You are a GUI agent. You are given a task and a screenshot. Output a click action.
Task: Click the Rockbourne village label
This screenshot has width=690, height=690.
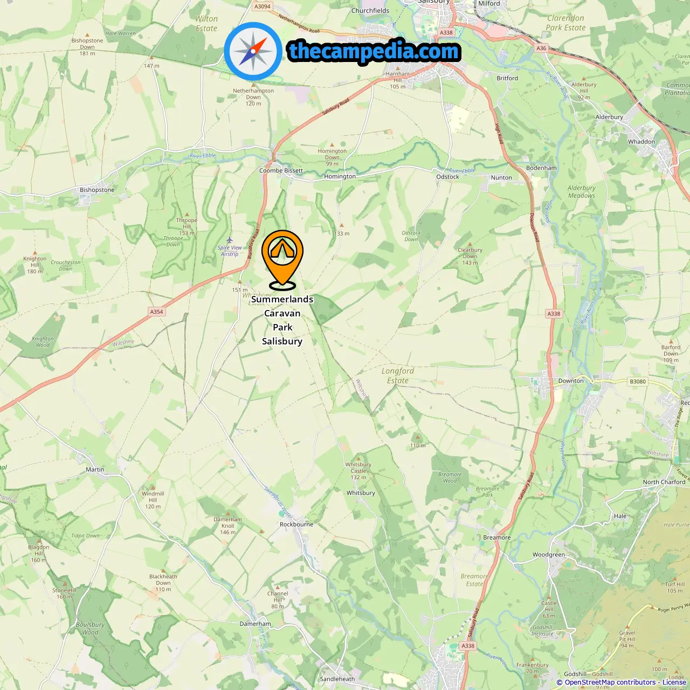coord(296,524)
